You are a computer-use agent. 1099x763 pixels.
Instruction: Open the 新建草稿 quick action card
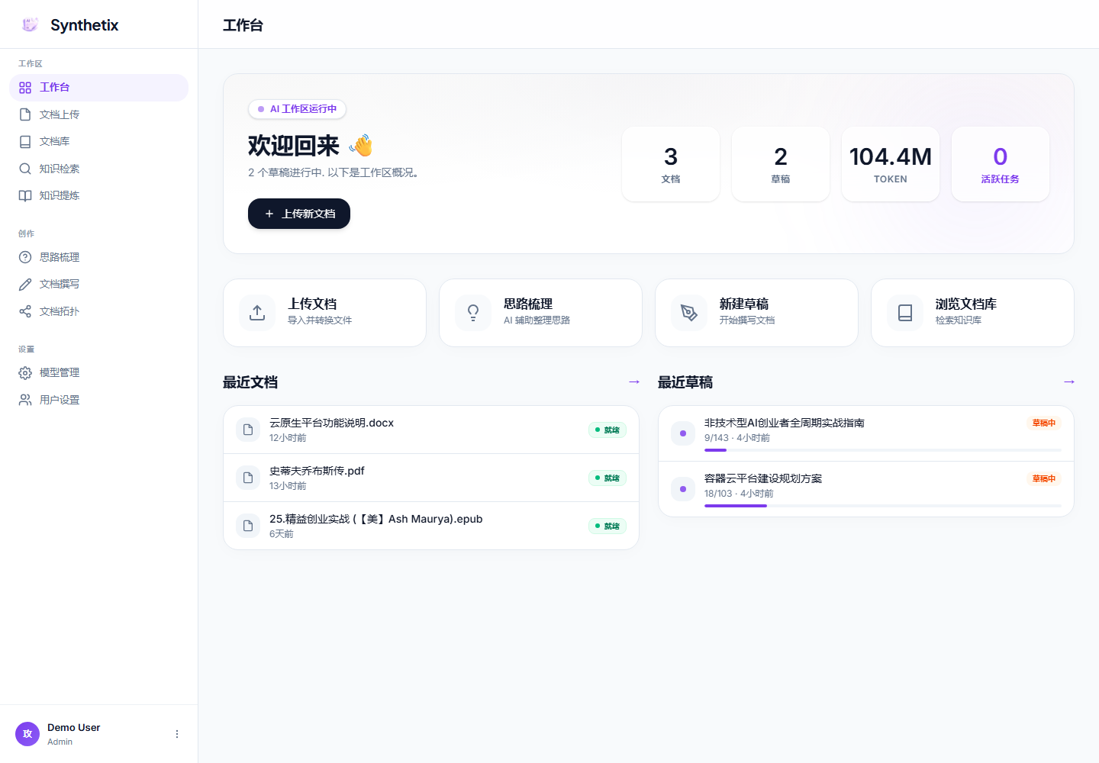tap(756, 313)
